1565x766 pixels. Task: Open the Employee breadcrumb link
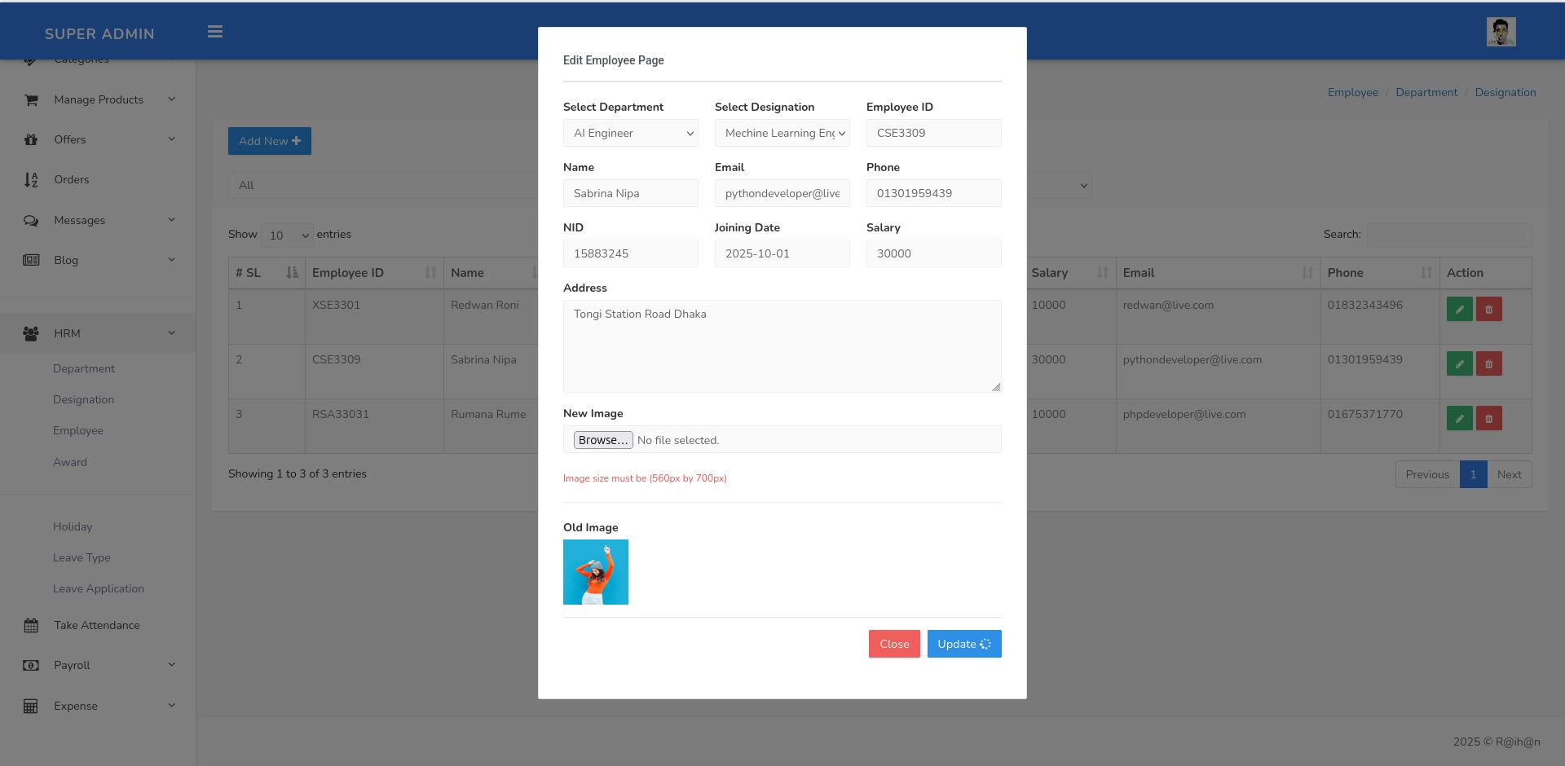[x=1353, y=92]
